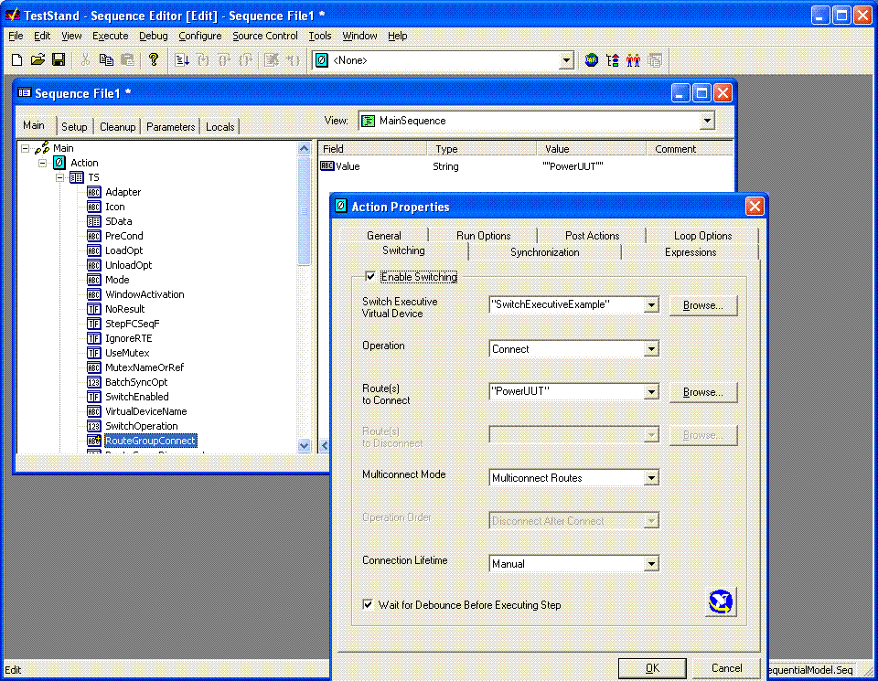Click the ABC icon next to RouteGroupConnect
The image size is (878, 681).
click(94, 441)
